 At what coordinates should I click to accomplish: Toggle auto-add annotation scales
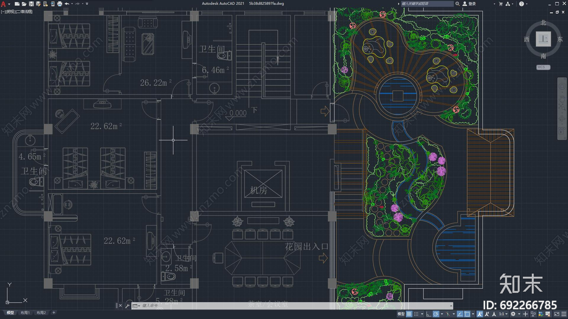487,314
